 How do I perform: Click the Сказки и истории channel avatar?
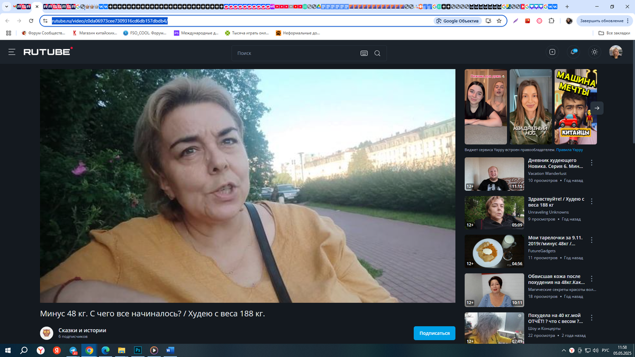pyautogui.click(x=47, y=333)
